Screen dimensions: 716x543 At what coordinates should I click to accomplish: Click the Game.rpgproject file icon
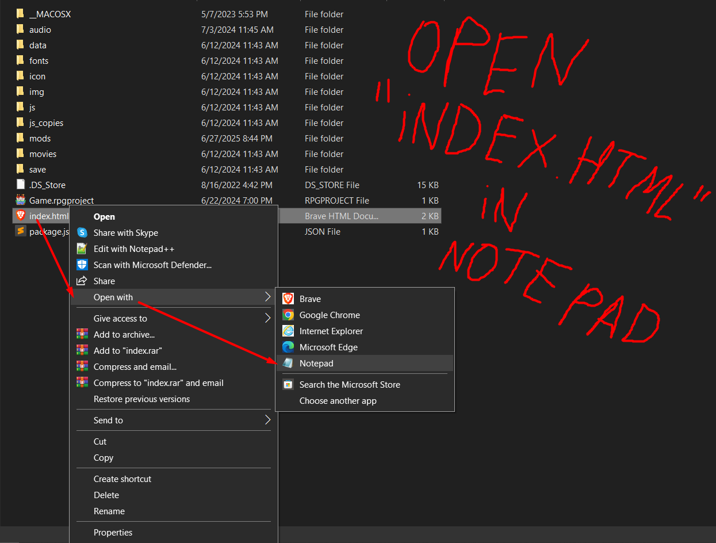pos(21,200)
